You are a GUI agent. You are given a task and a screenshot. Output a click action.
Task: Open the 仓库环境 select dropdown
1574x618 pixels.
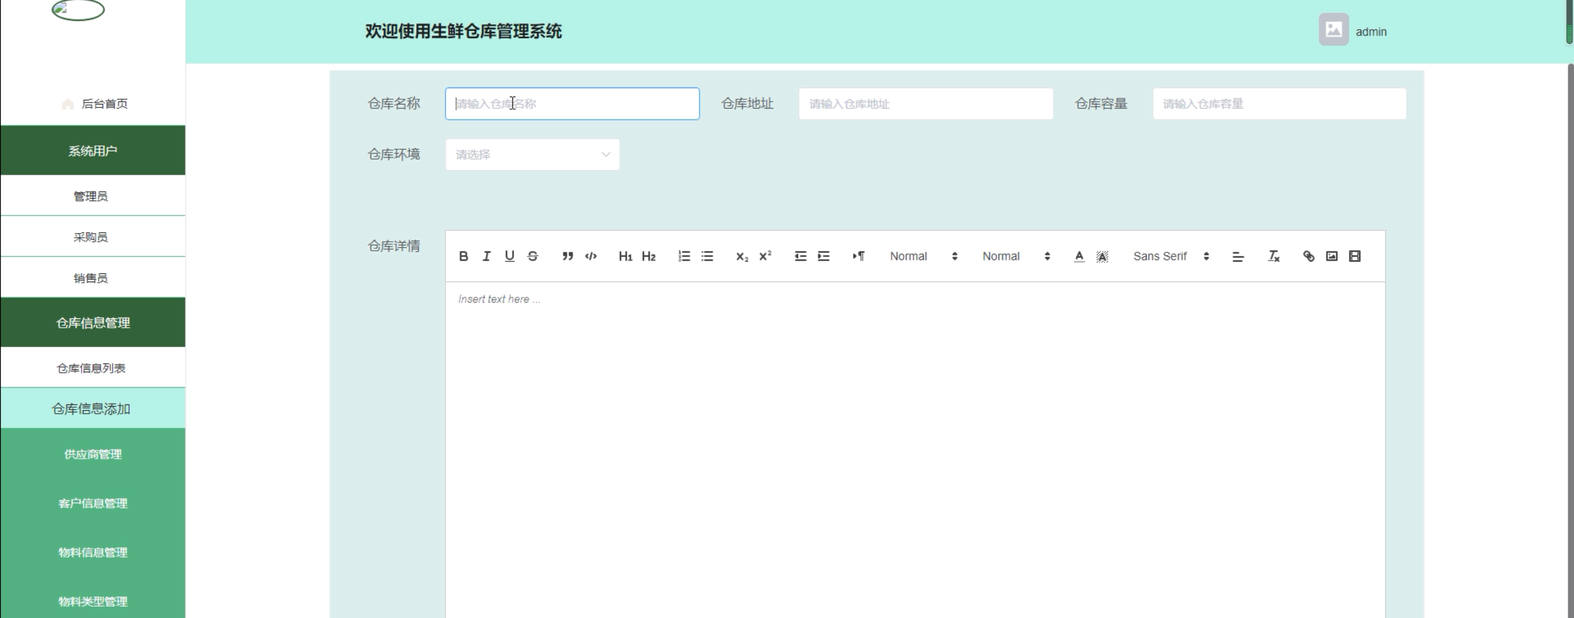pos(532,155)
